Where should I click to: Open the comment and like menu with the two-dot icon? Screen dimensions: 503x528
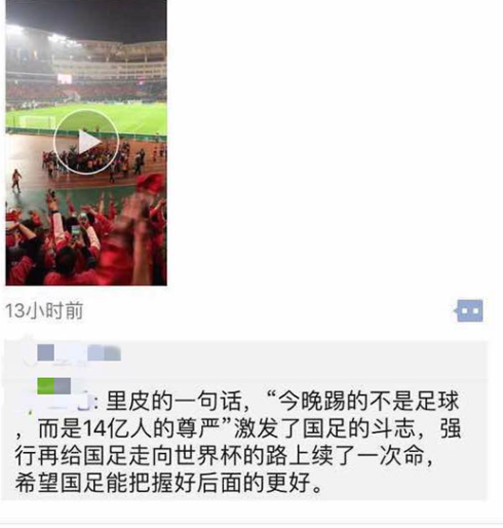click(469, 311)
